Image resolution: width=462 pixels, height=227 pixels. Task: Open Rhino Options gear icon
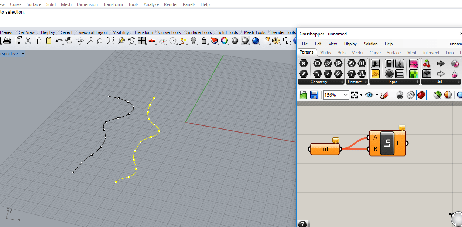pos(276,41)
